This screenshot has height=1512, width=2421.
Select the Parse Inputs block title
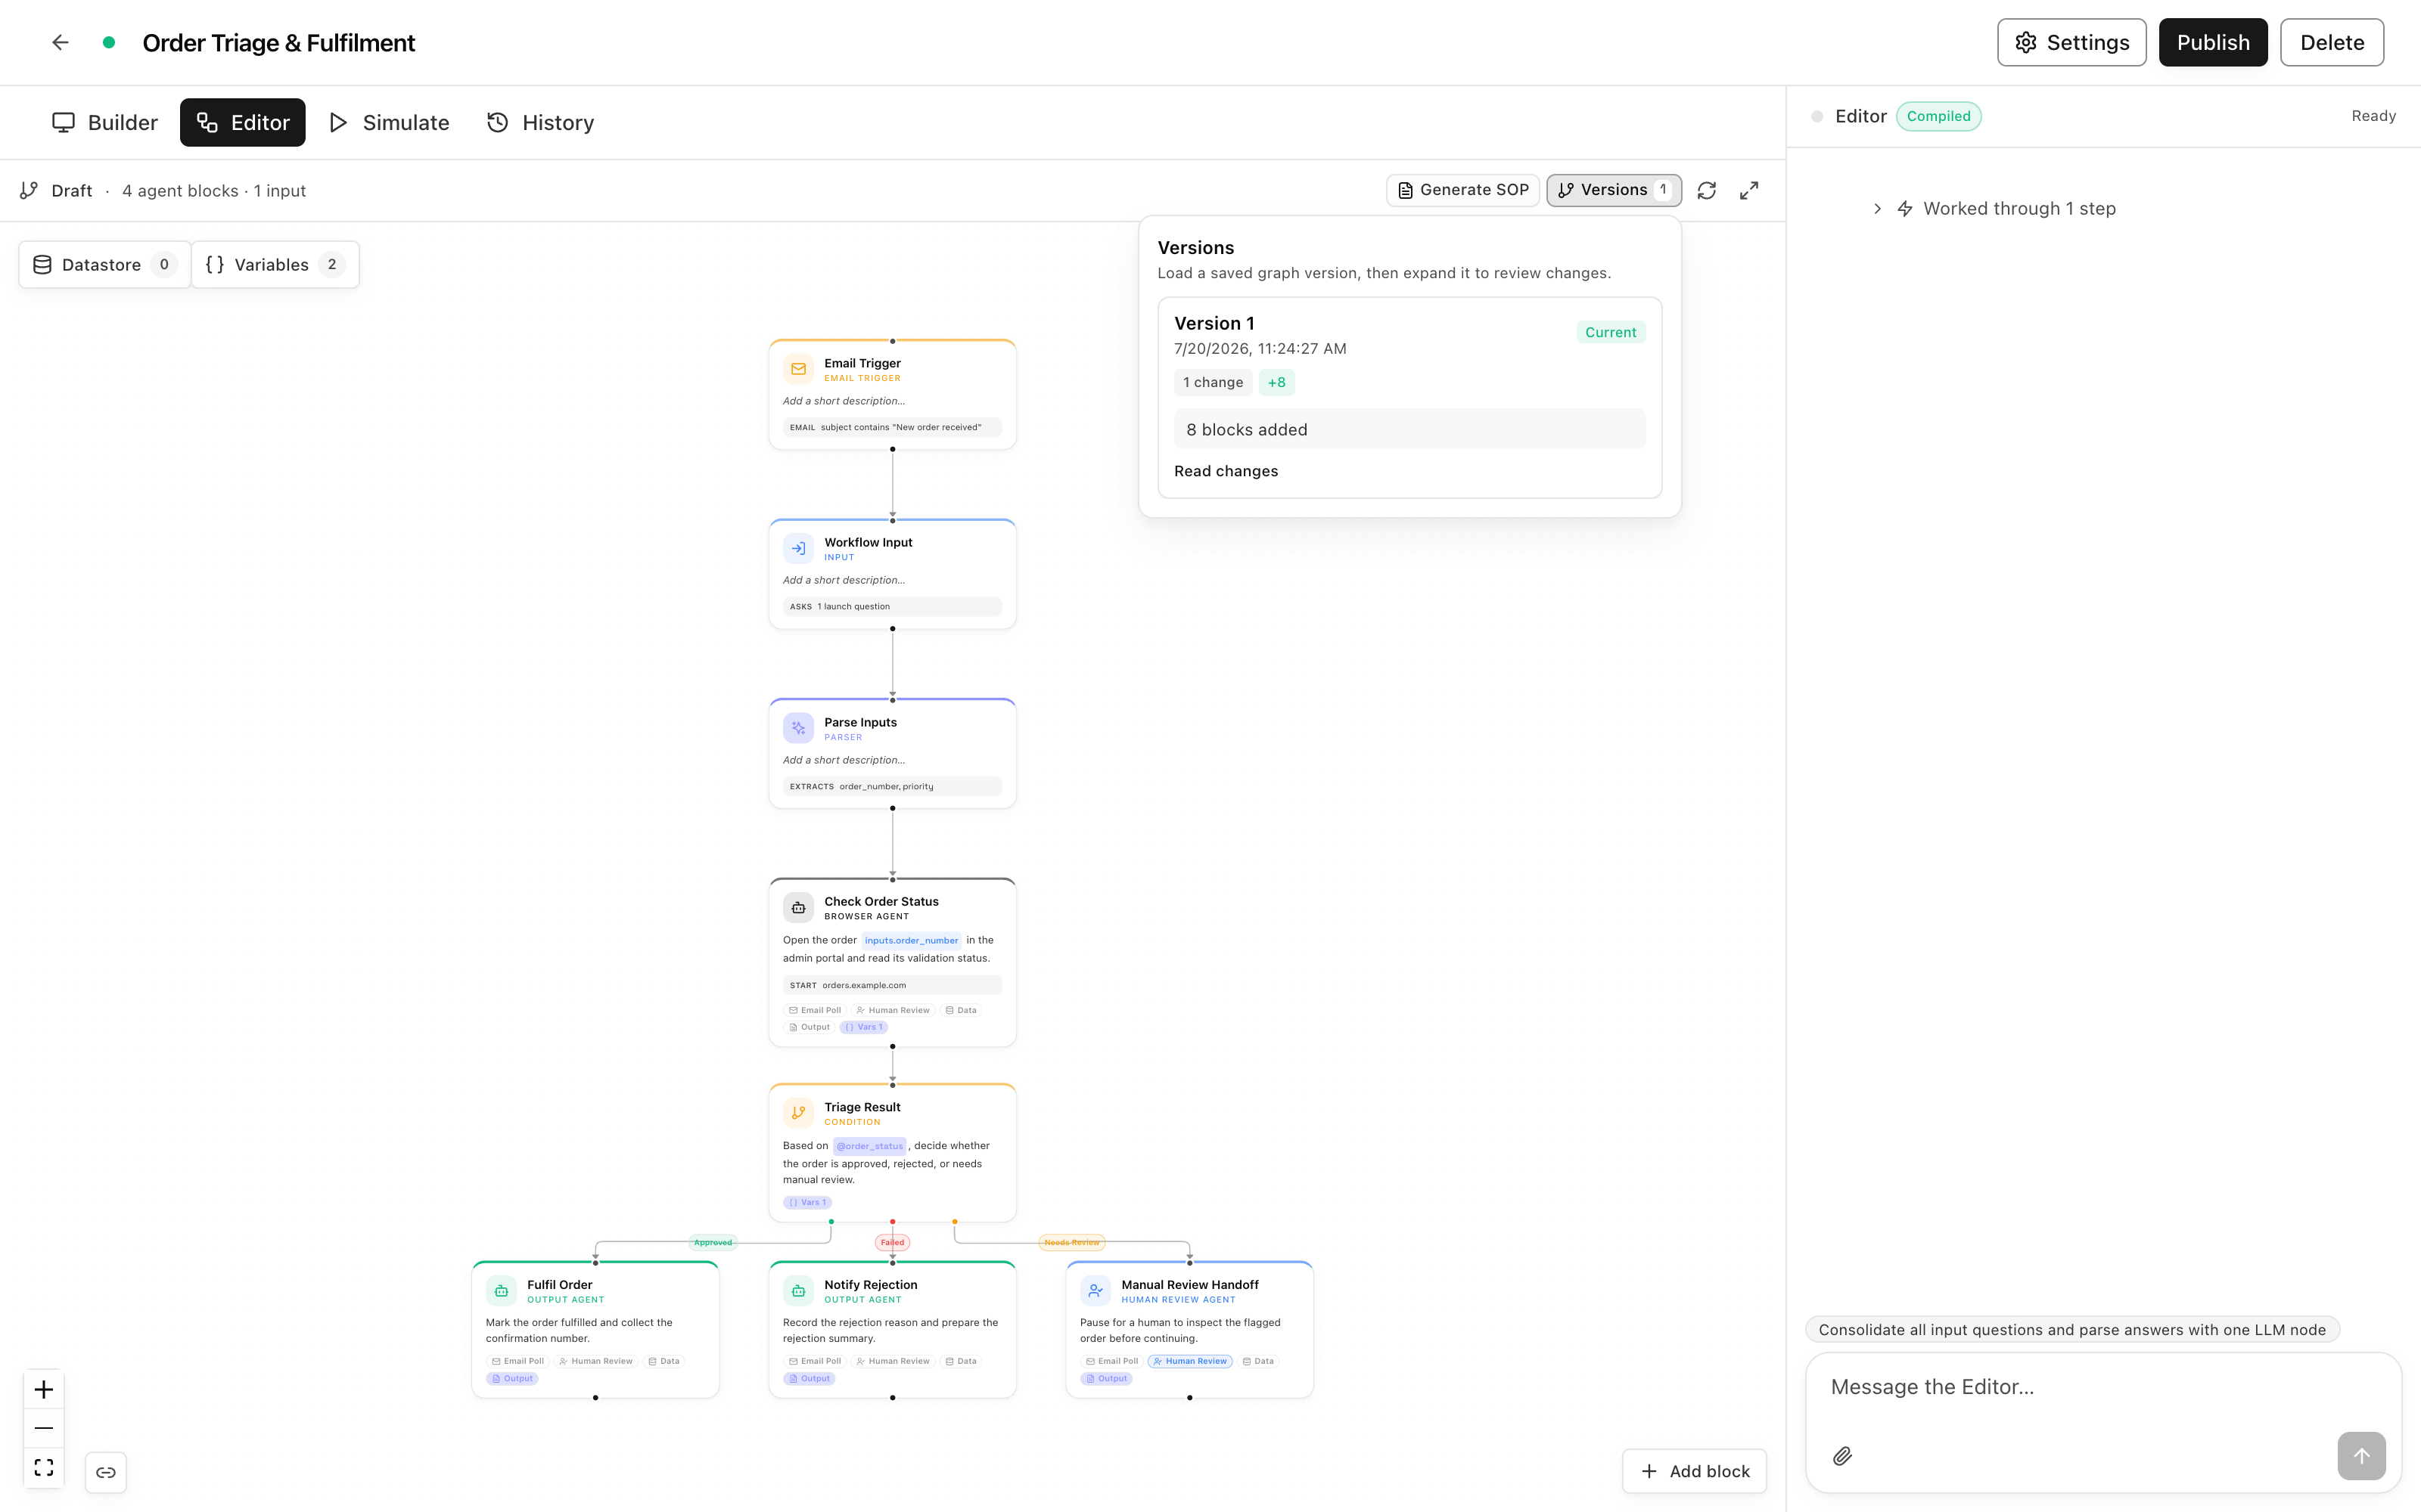[859, 722]
